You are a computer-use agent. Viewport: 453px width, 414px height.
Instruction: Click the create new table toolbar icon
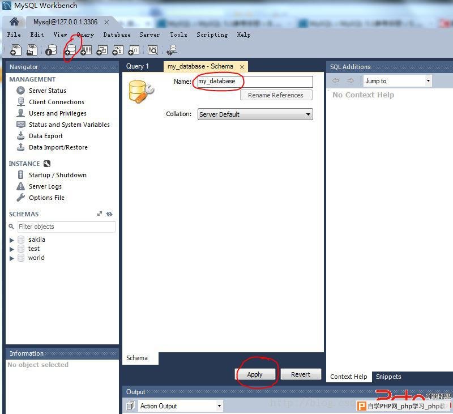click(x=86, y=50)
